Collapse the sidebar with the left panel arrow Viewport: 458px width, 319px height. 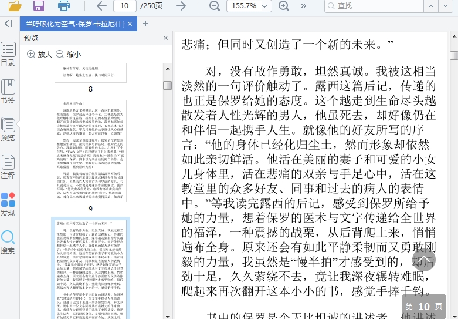[x=9, y=23]
